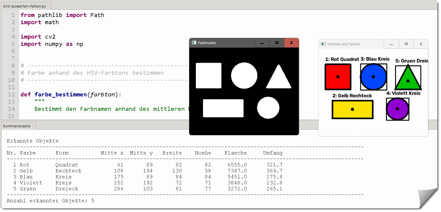Click the Formen und Farben title text

pyautogui.click(x=344, y=44)
